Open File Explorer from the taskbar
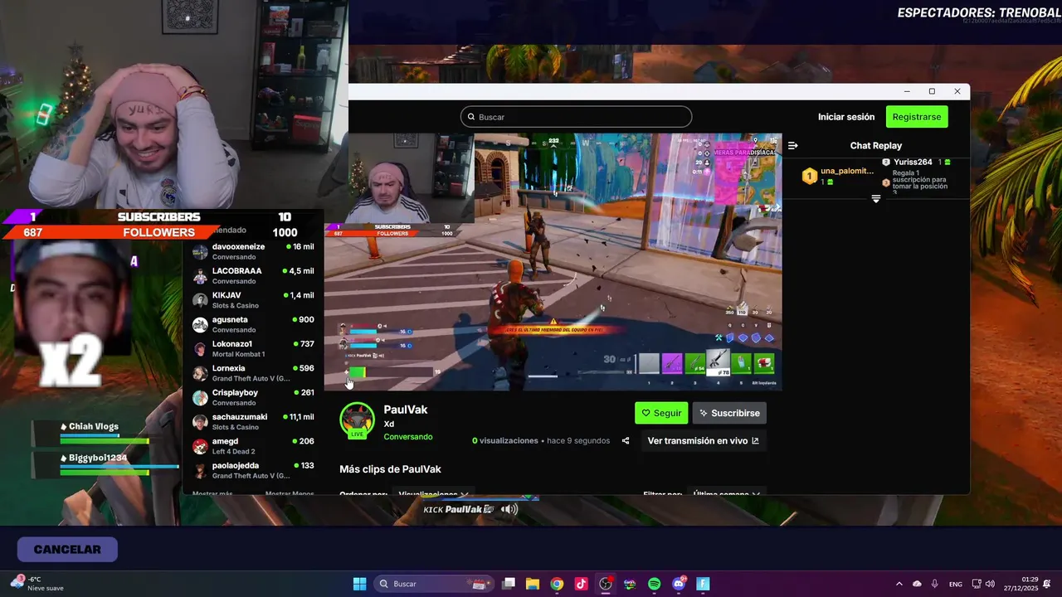Image resolution: width=1062 pixels, height=597 pixels. 533,584
